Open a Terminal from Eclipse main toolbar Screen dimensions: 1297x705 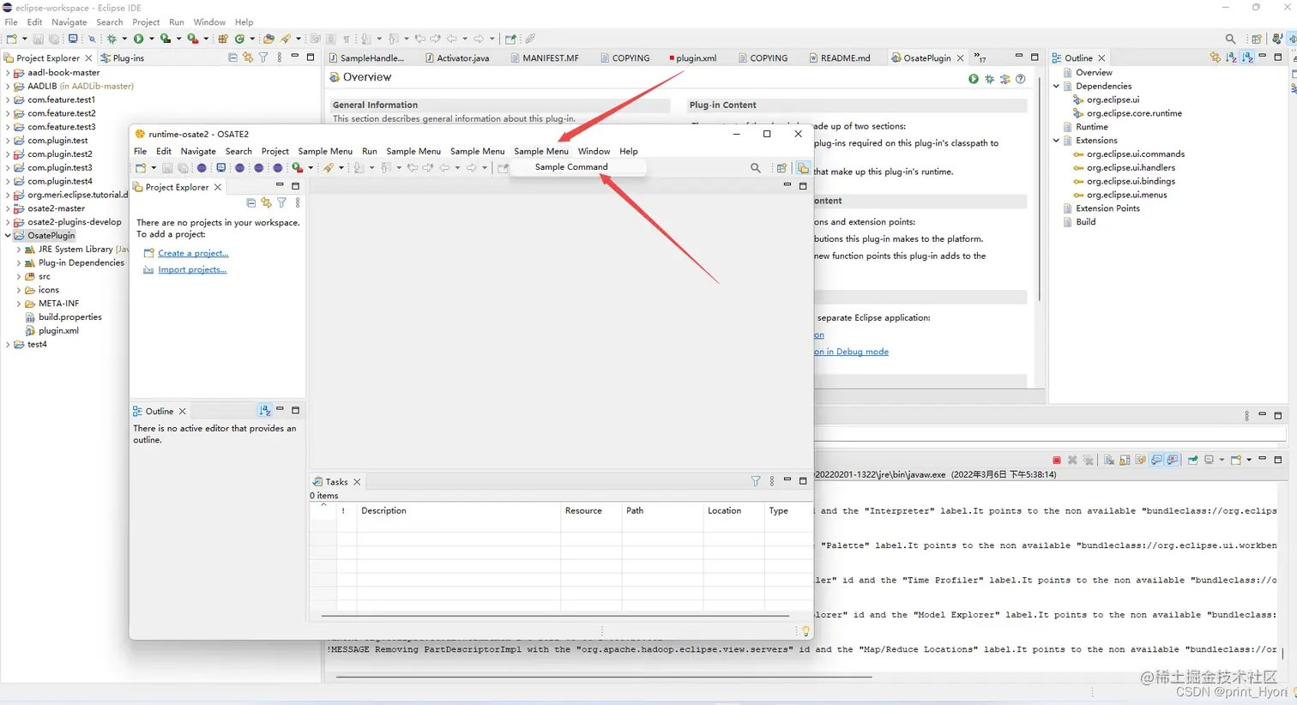[x=73, y=39]
